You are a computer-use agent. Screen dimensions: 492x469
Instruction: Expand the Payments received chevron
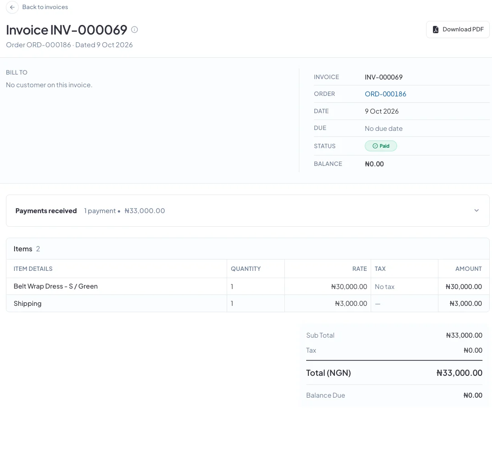pyautogui.click(x=476, y=211)
